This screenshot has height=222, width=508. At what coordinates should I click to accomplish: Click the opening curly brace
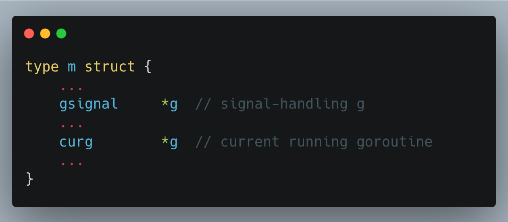[x=148, y=67]
